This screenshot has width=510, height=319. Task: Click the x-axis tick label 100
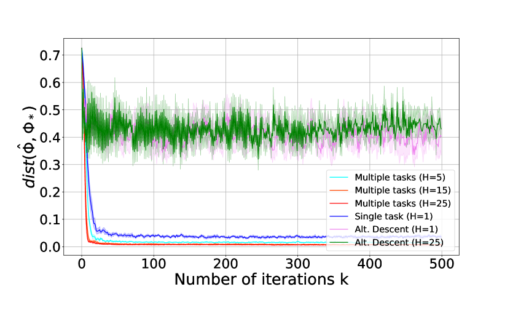pyautogui.click(x=154, y=264)
